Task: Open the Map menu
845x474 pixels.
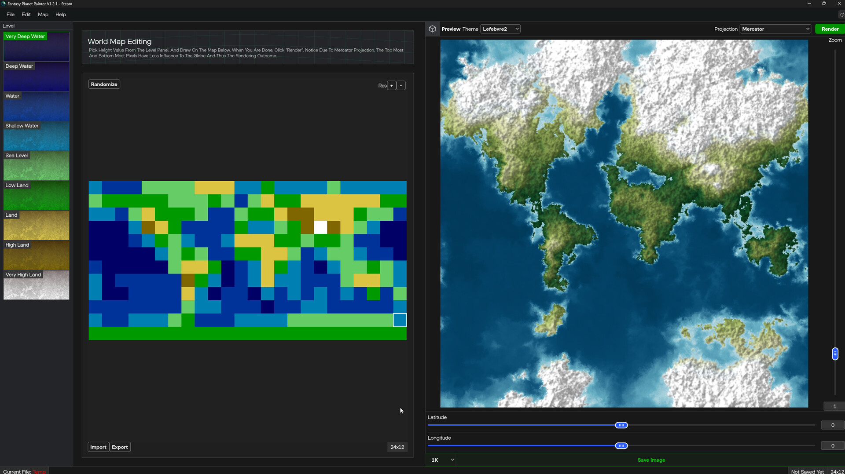Action: (43, 15)
